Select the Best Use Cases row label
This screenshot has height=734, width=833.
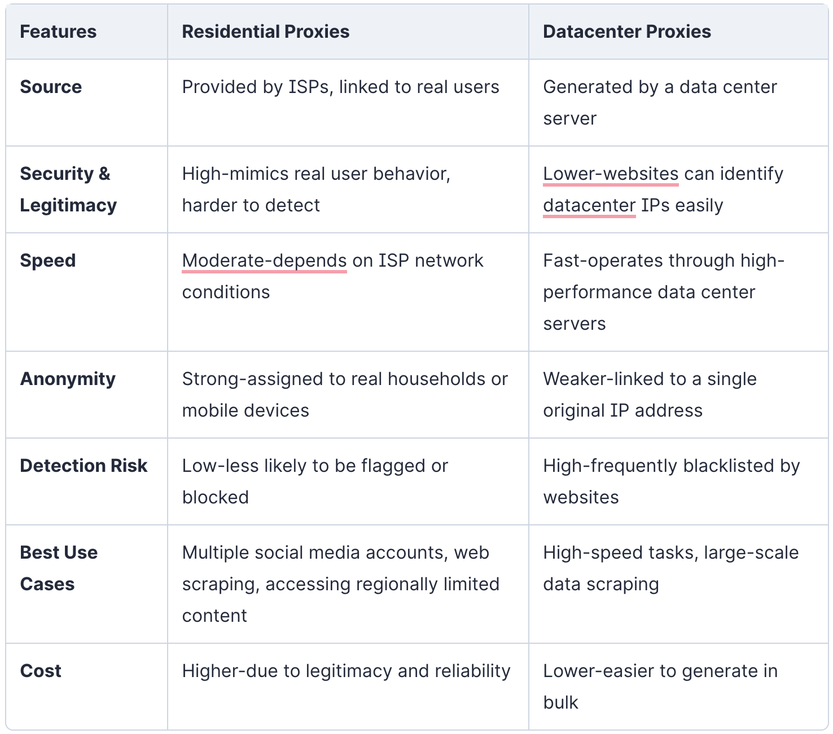click(59, 568)
